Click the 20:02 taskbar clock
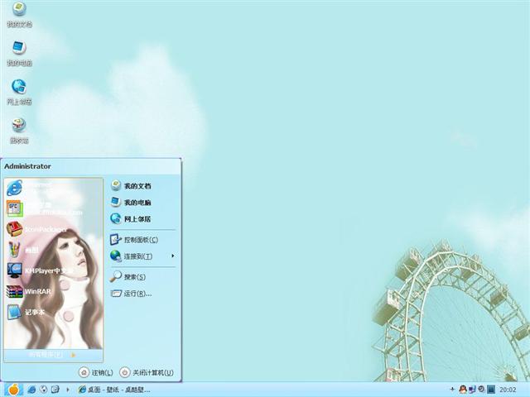Viewport: 530px width, 397px height. 508,390
